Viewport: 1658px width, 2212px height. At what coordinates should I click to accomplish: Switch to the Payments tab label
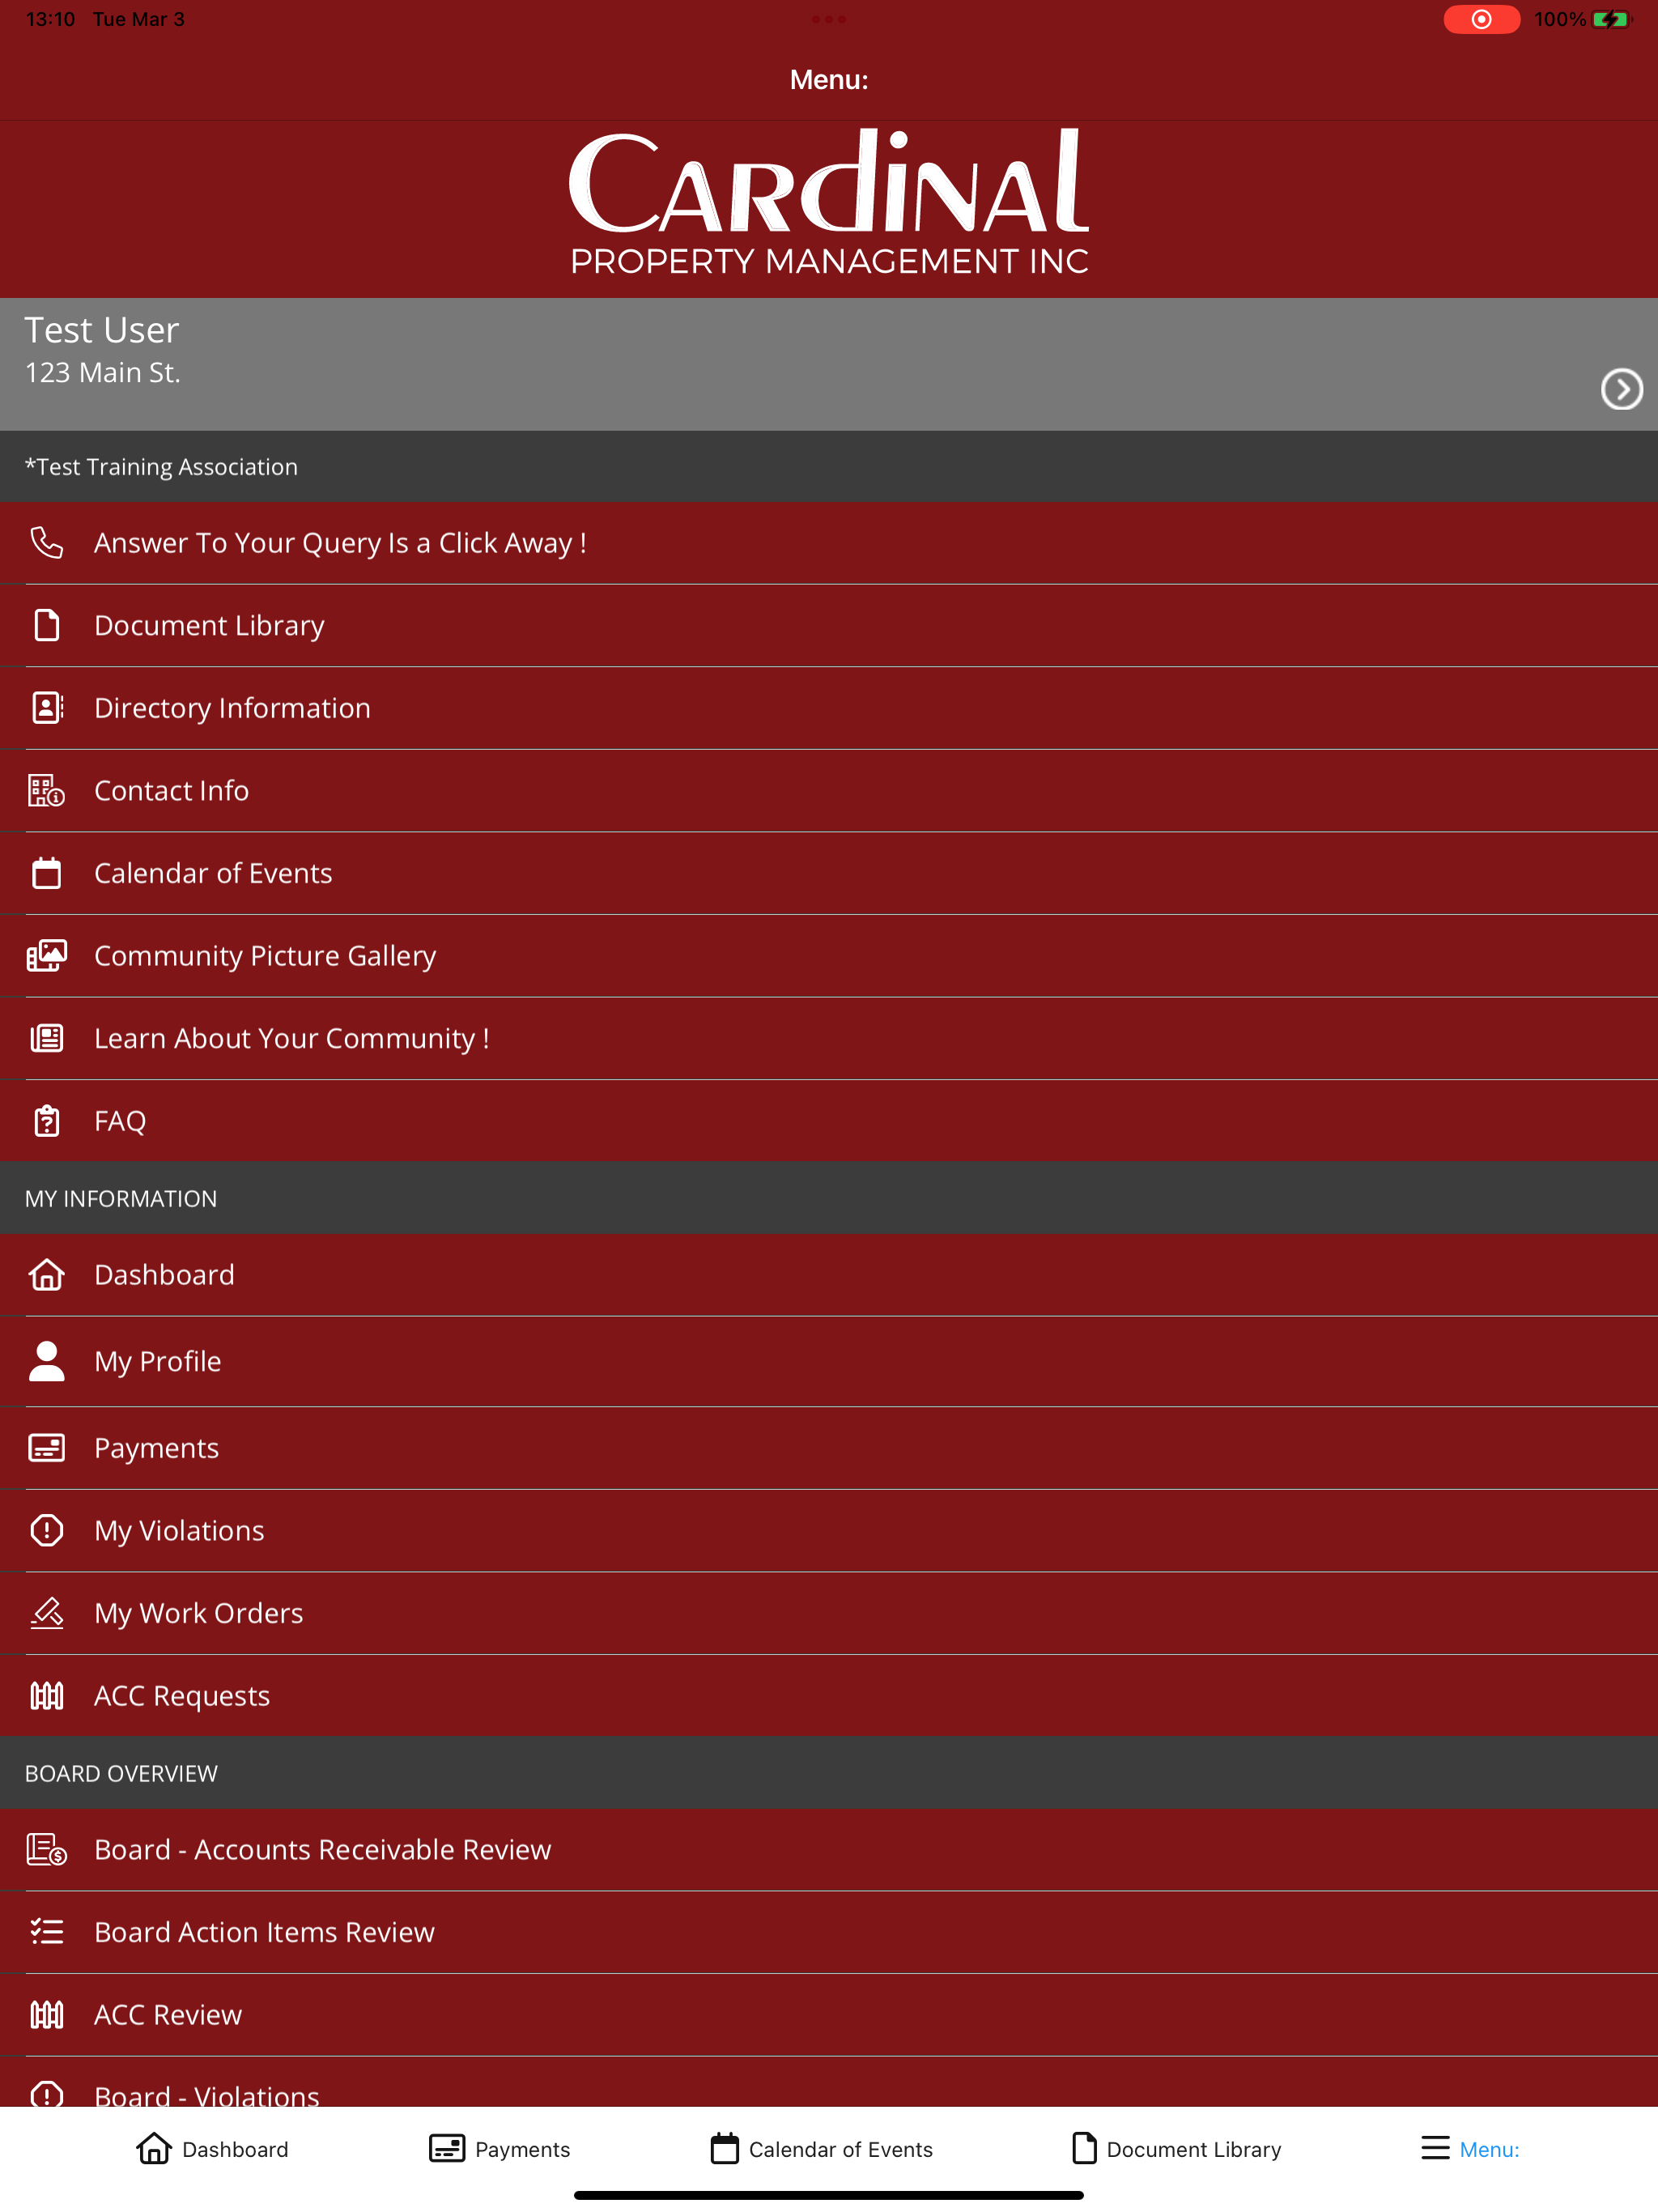coord(522,2150)
